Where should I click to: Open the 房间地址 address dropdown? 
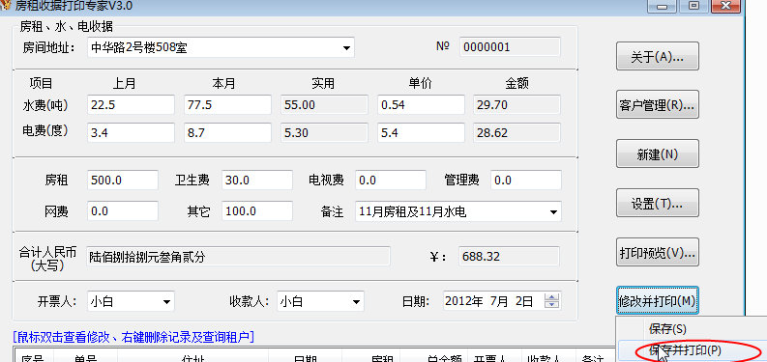pos(346,48)
